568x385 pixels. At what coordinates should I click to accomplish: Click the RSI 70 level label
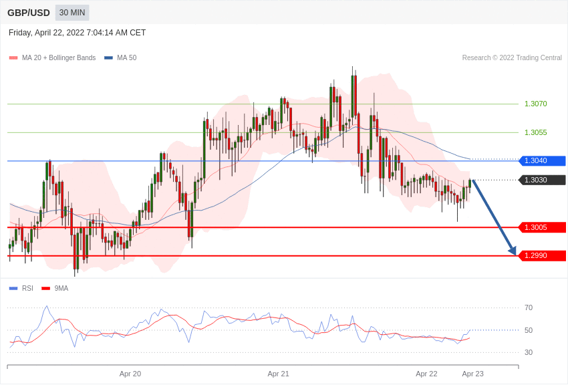click(529, 308)
